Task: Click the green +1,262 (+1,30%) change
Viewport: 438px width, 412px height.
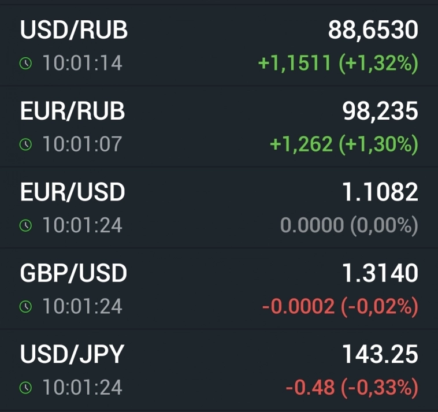Action: click(344, 144)
